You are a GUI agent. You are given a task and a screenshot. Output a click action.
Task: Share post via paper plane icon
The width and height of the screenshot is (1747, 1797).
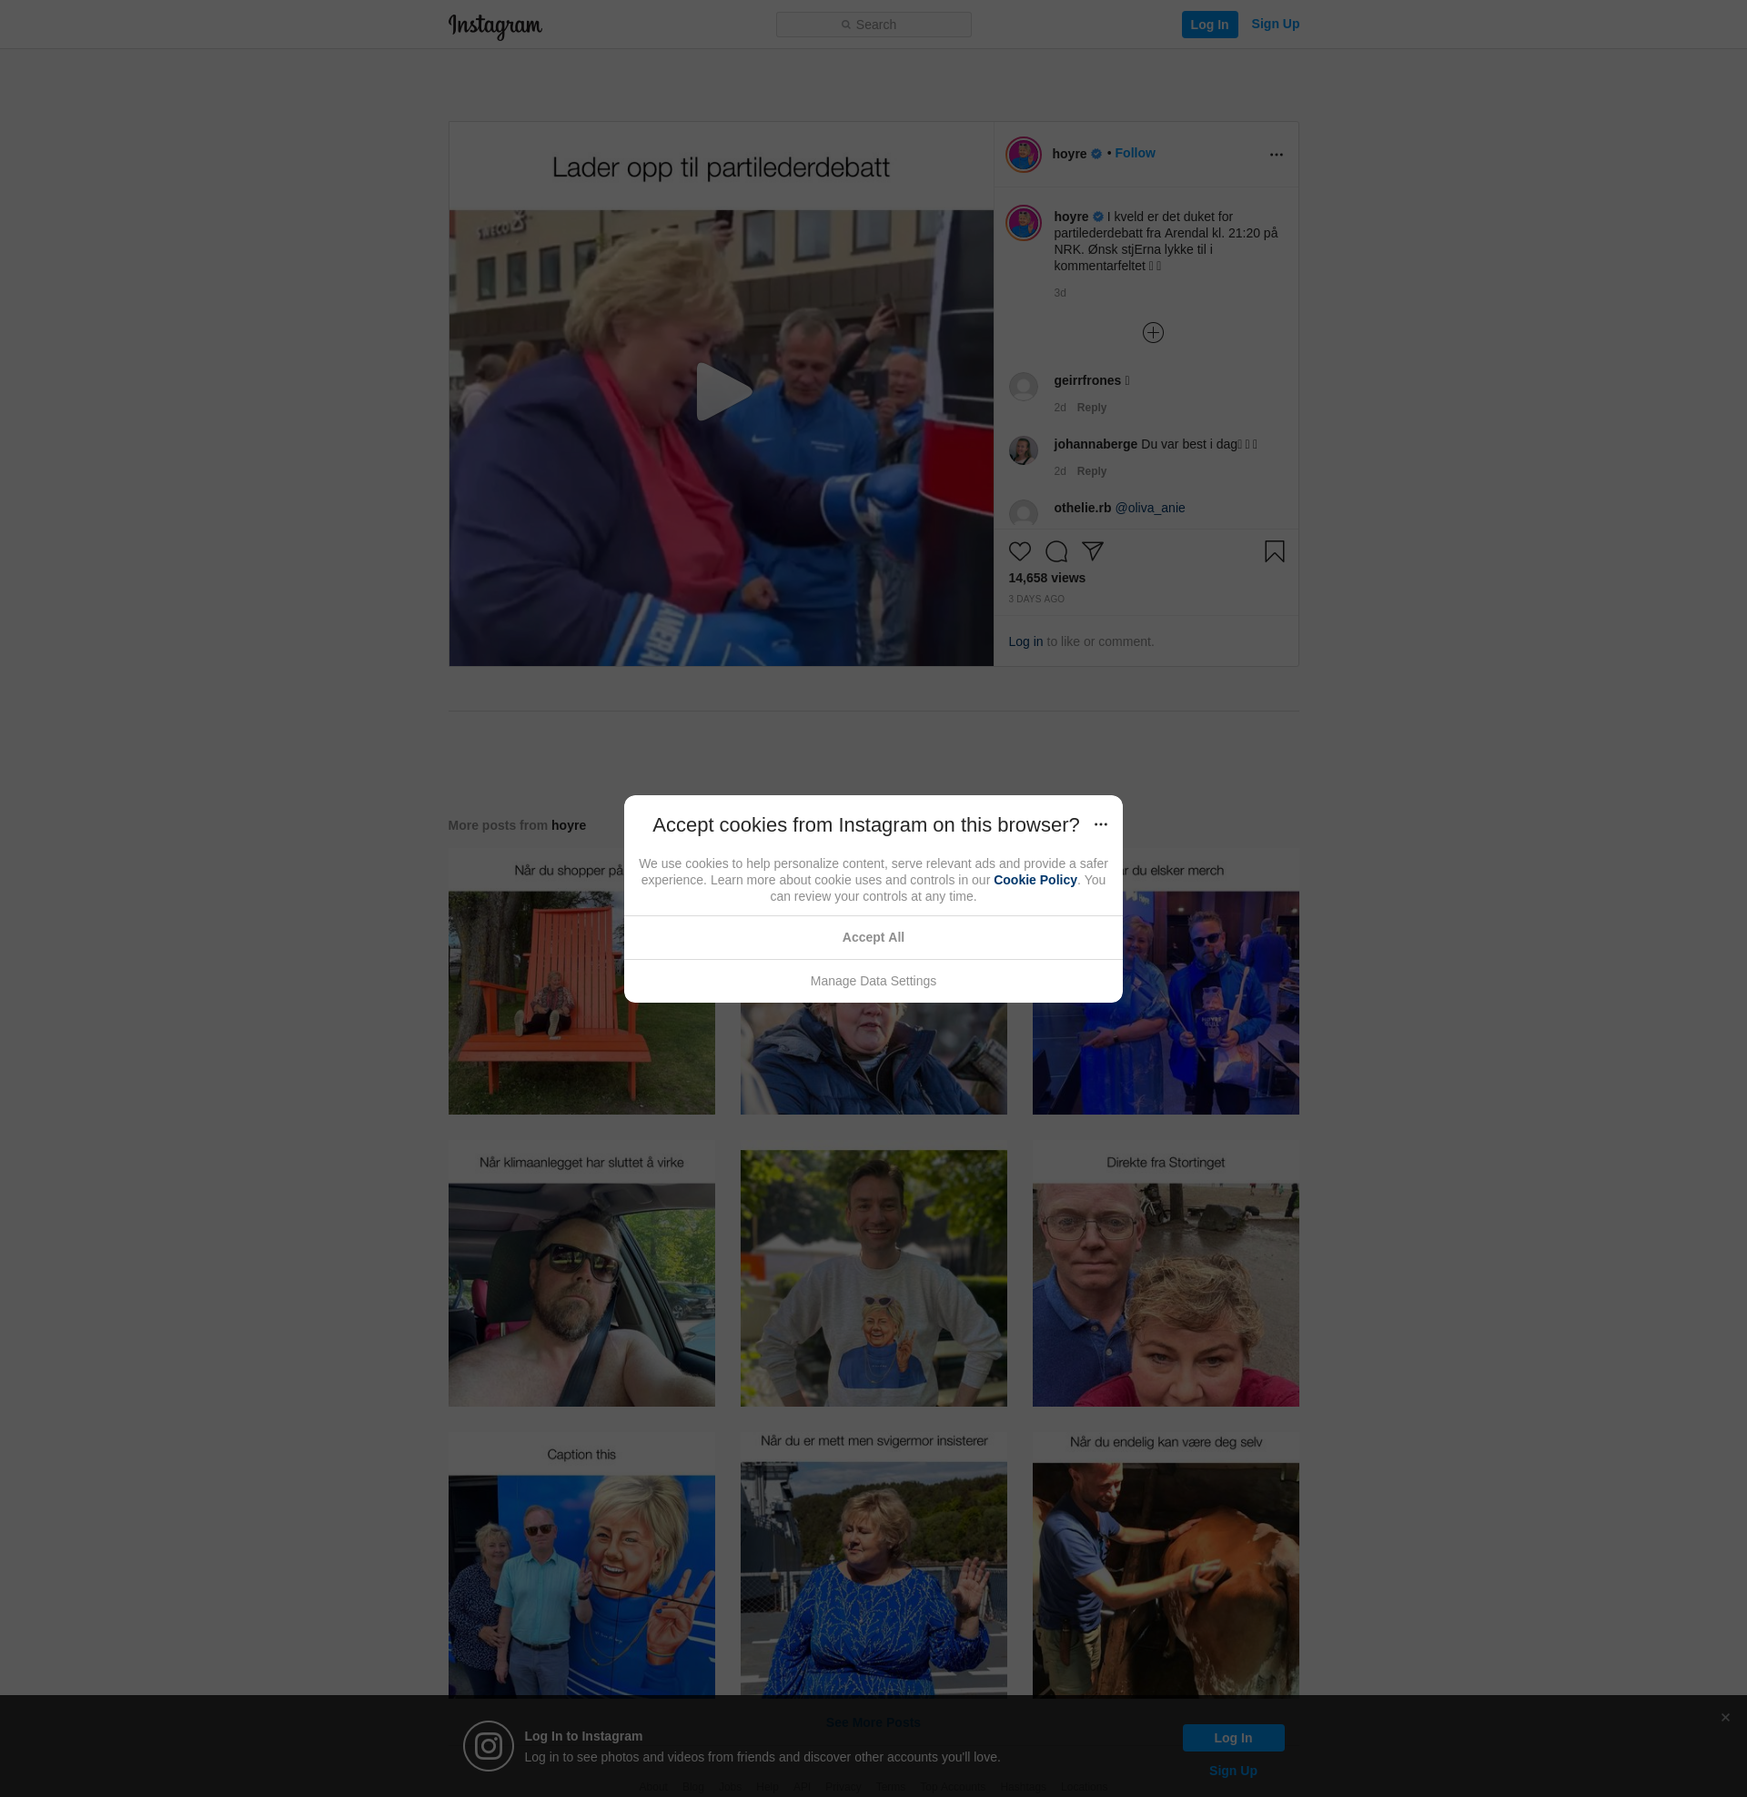1092,551
